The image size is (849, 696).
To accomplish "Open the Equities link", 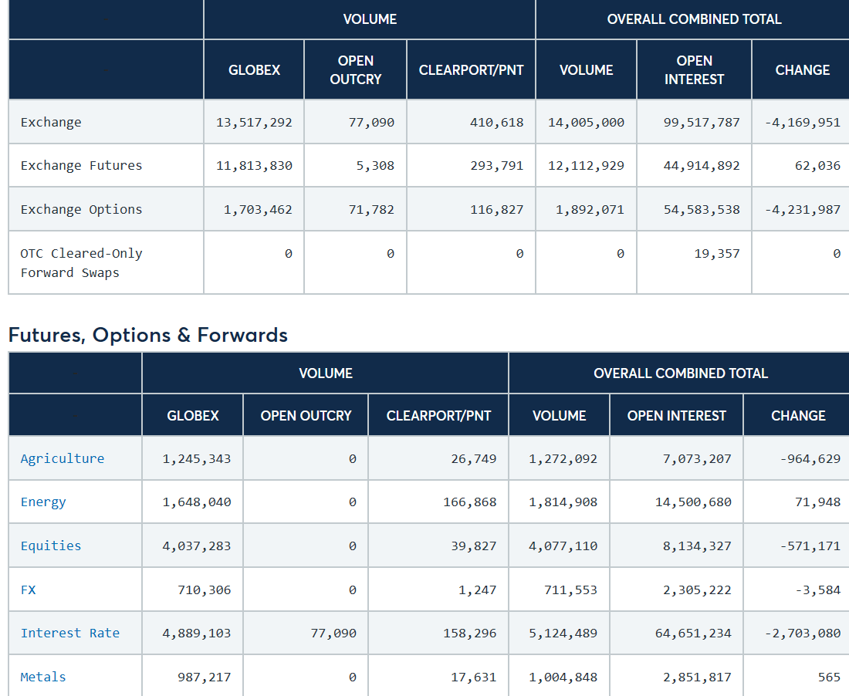I will pos(51,546).
